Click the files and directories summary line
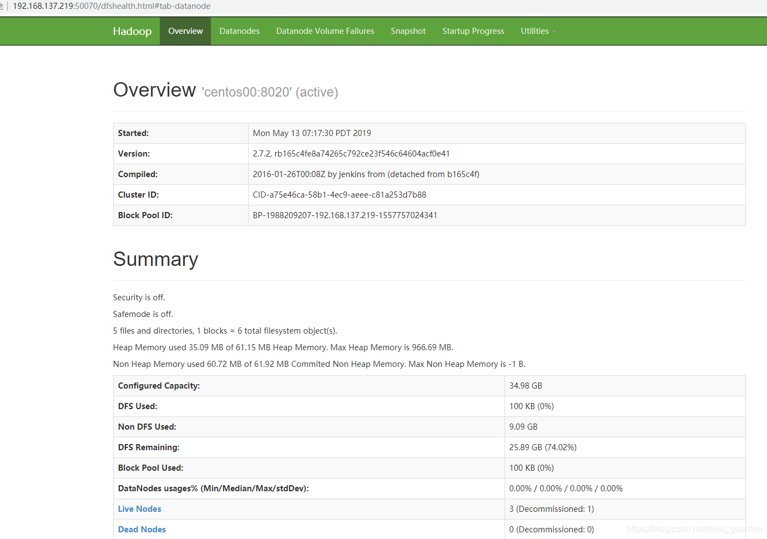The height and width of the screenshot is (539, 767). (225, 331)
